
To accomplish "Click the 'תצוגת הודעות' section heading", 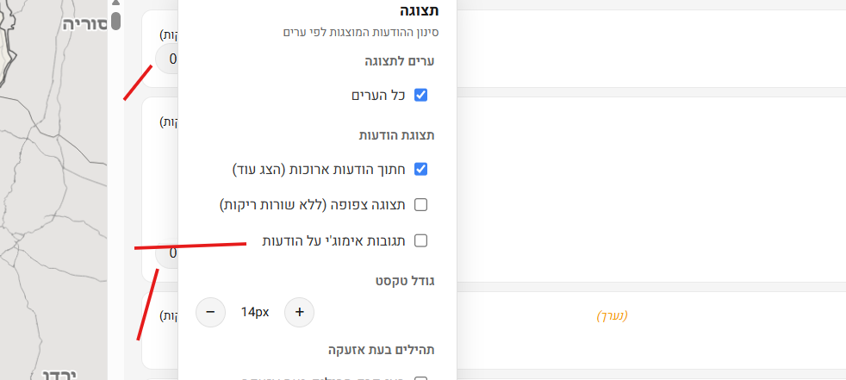I will 397,135.
